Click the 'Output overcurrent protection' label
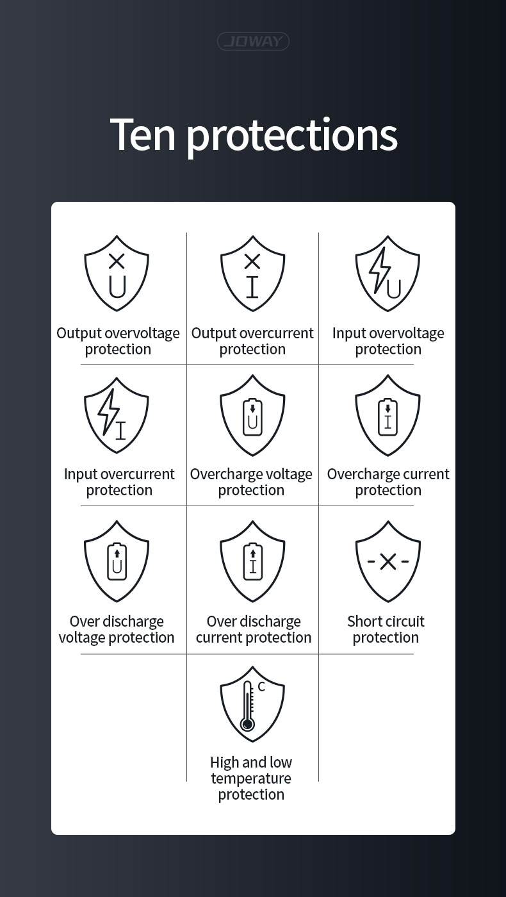Screen dimensions: 506x897 252,341
